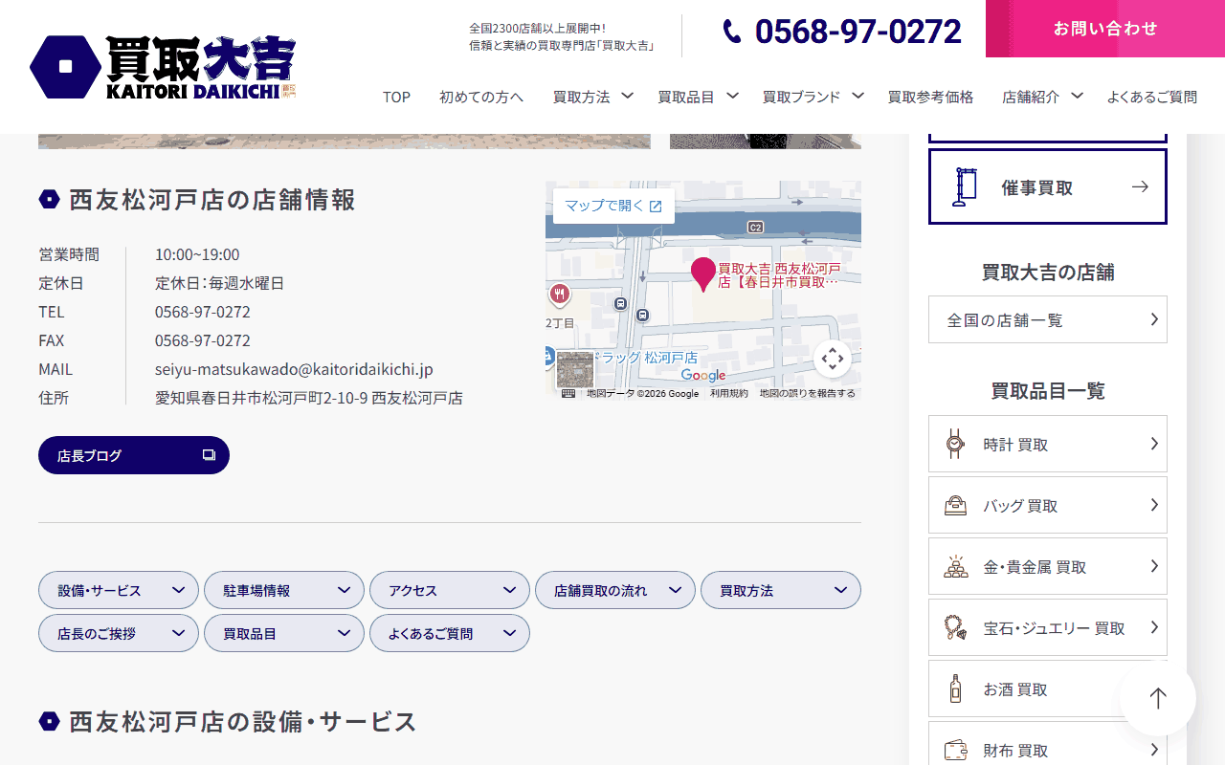The height and width of the screenshot is (765, 1225).
Task: Click the gold bars icon in 金・貴金属 買取
Action: [954, 566]
